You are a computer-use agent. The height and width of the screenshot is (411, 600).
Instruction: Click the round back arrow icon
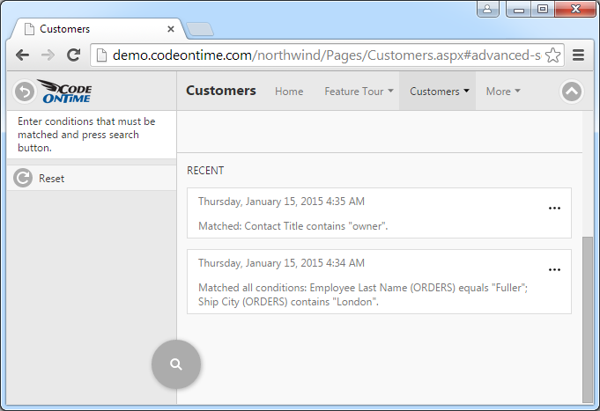click(25, 91)
